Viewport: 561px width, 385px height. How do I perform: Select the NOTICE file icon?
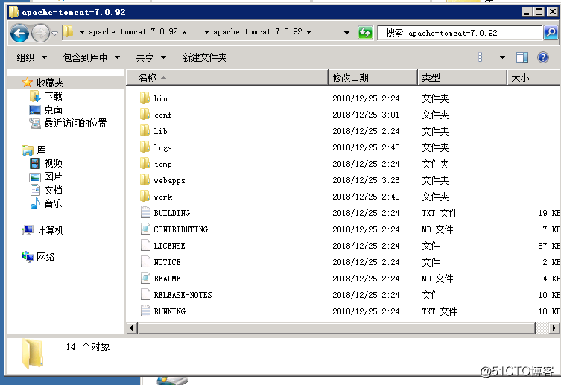145,261
